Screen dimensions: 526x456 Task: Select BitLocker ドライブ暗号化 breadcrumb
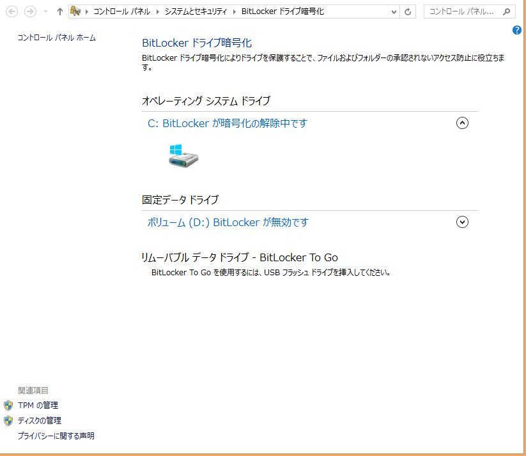tap(282, 11)
